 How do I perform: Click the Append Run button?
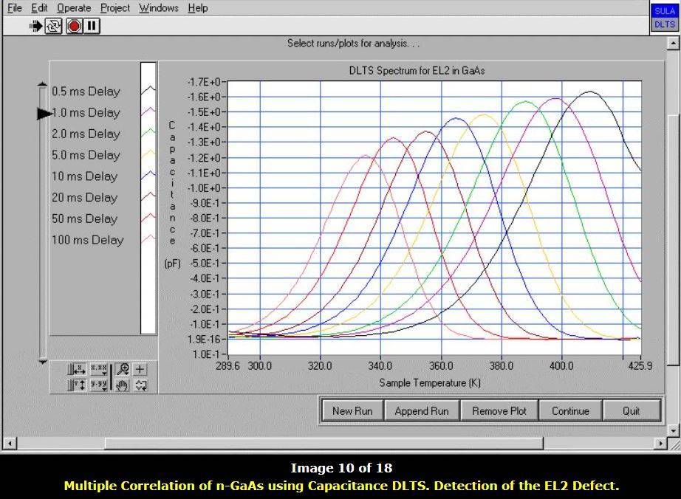pyautogui.click(x=421, y=411)
